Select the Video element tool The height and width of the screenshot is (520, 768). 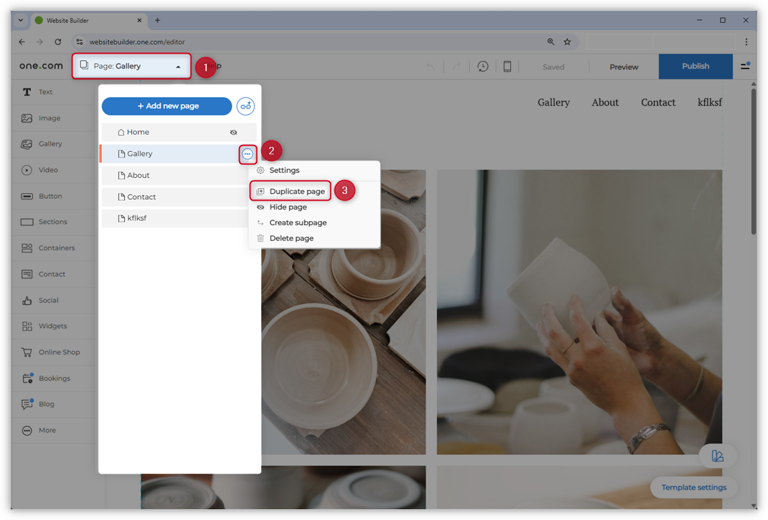pyautogui.click(x=48, y=170)
